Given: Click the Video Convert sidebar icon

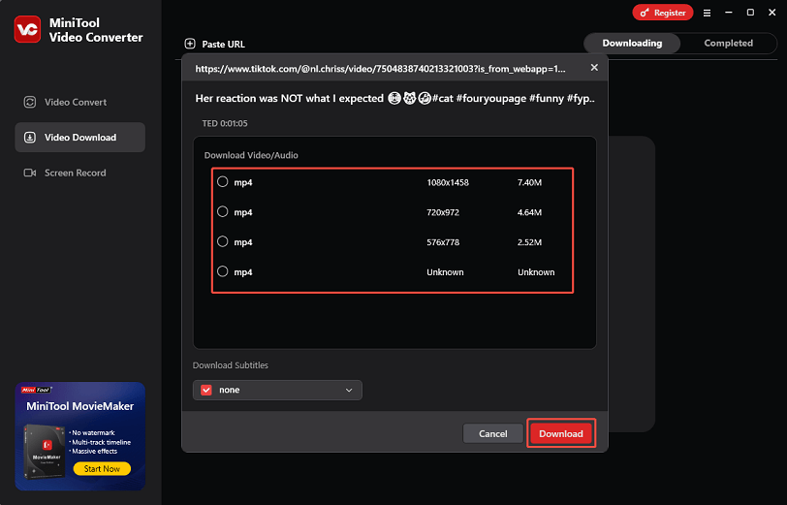Looking at the screenshot, I should coord(30,102).
